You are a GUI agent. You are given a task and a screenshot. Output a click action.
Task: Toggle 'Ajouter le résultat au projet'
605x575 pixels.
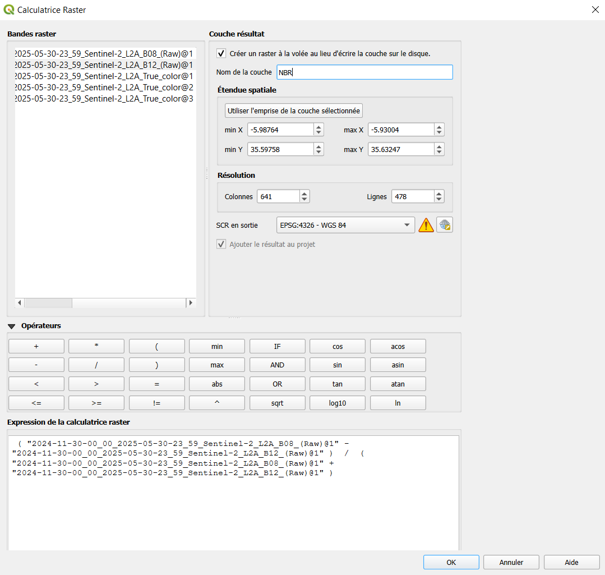[x=221, y=244]
